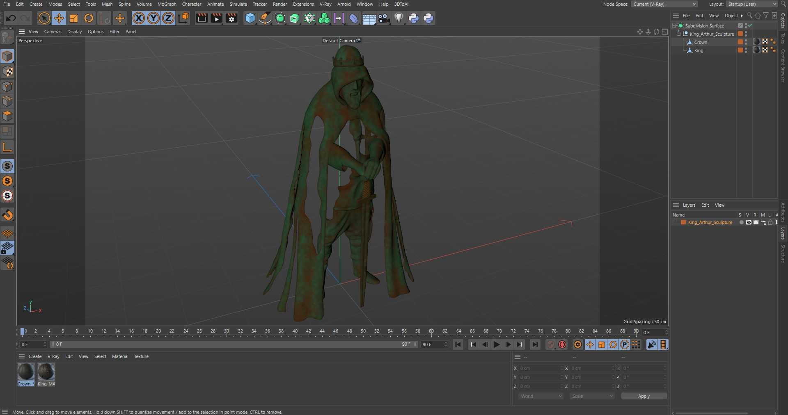Open the material manager Texture menu
The height and width of the screenshot is (415, 788).
tap(141, 356)
